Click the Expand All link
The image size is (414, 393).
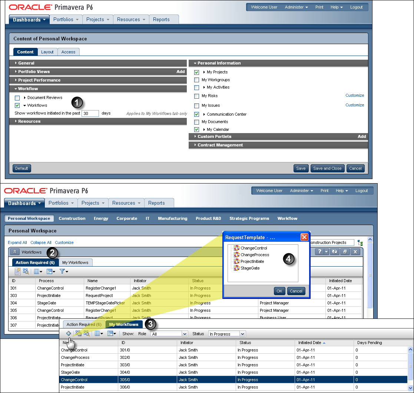point(17,242)
